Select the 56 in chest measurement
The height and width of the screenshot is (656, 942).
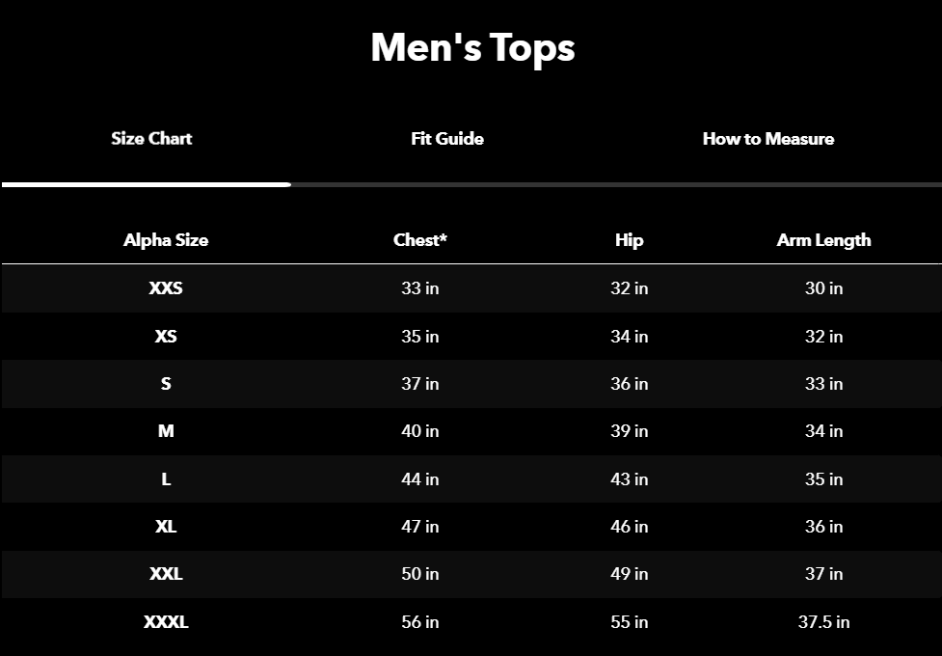pos(420,622)
